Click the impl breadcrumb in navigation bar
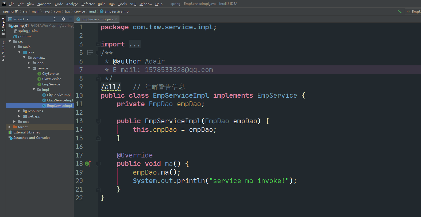This screenshot has height=217, width=421. (92, 11)
